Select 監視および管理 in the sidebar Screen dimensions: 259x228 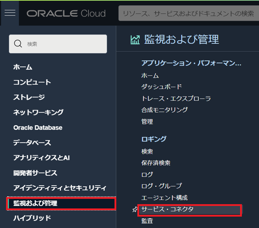click(x=35, y=203)
